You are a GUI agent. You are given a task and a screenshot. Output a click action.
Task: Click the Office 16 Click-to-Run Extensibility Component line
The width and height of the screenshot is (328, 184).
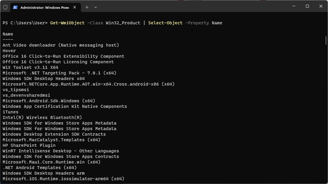click(63, 56)
